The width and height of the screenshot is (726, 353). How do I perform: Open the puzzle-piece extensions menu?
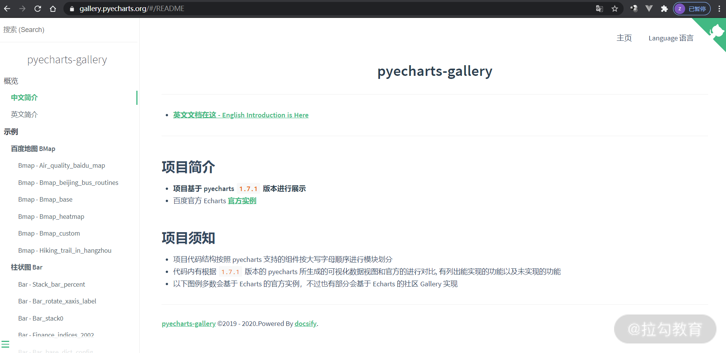point(665,8)
